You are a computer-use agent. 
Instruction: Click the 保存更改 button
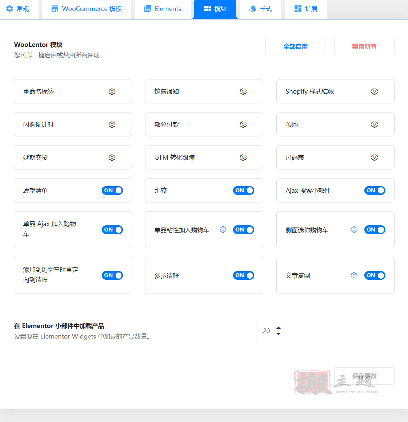[364, 376]
